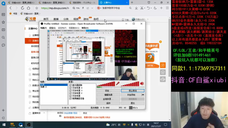The image size is (228, 128).
Task: Click the 全域来源... button in OBS
Action: pyautogui.click(x=109, y=99)
